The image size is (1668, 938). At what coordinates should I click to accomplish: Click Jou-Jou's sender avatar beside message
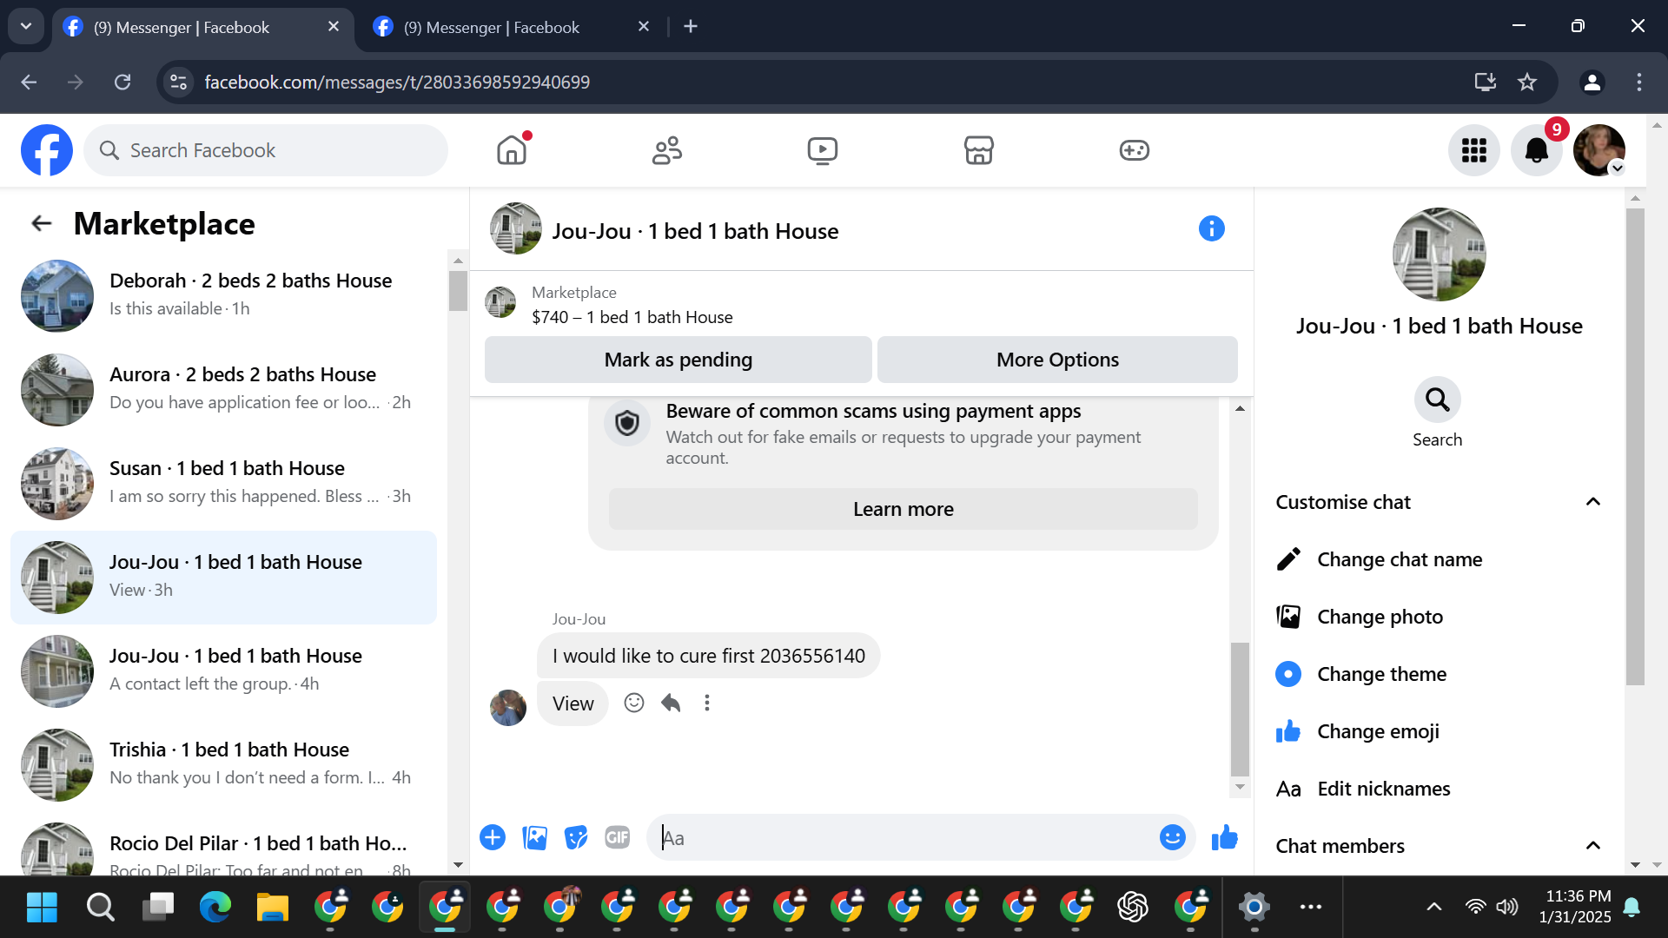point(508,708)
